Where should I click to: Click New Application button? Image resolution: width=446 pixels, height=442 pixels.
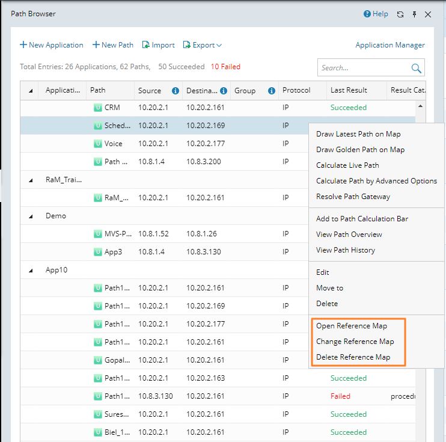(x=52, y=45)
